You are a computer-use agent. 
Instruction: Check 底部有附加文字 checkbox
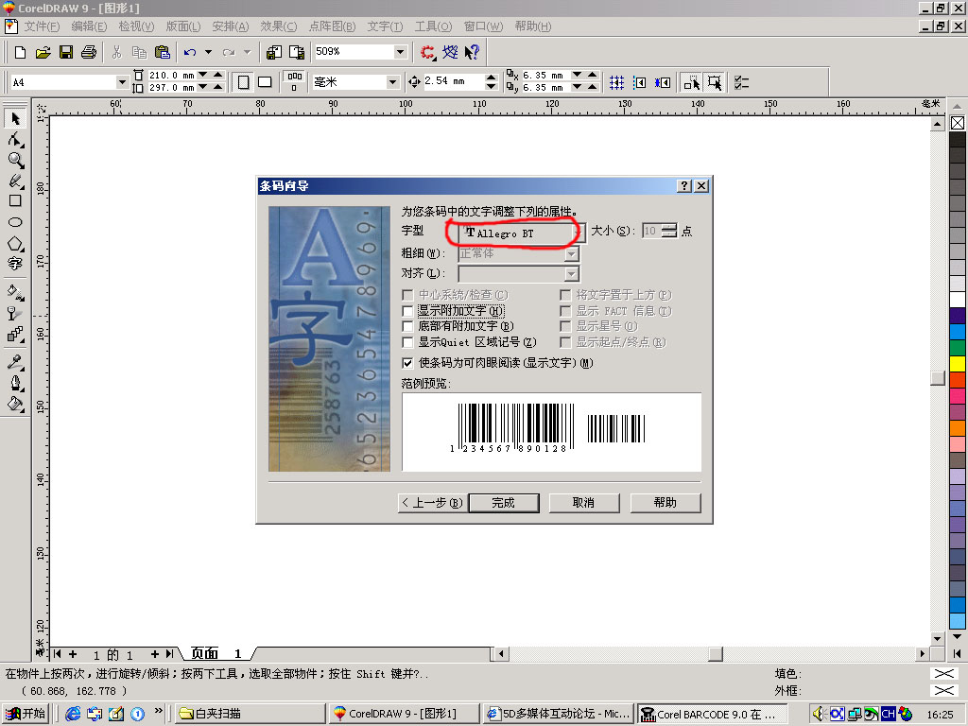pos(407,326)
